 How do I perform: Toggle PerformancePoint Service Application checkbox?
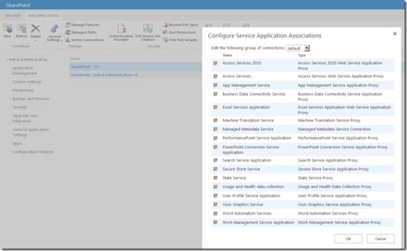(216, 138)
